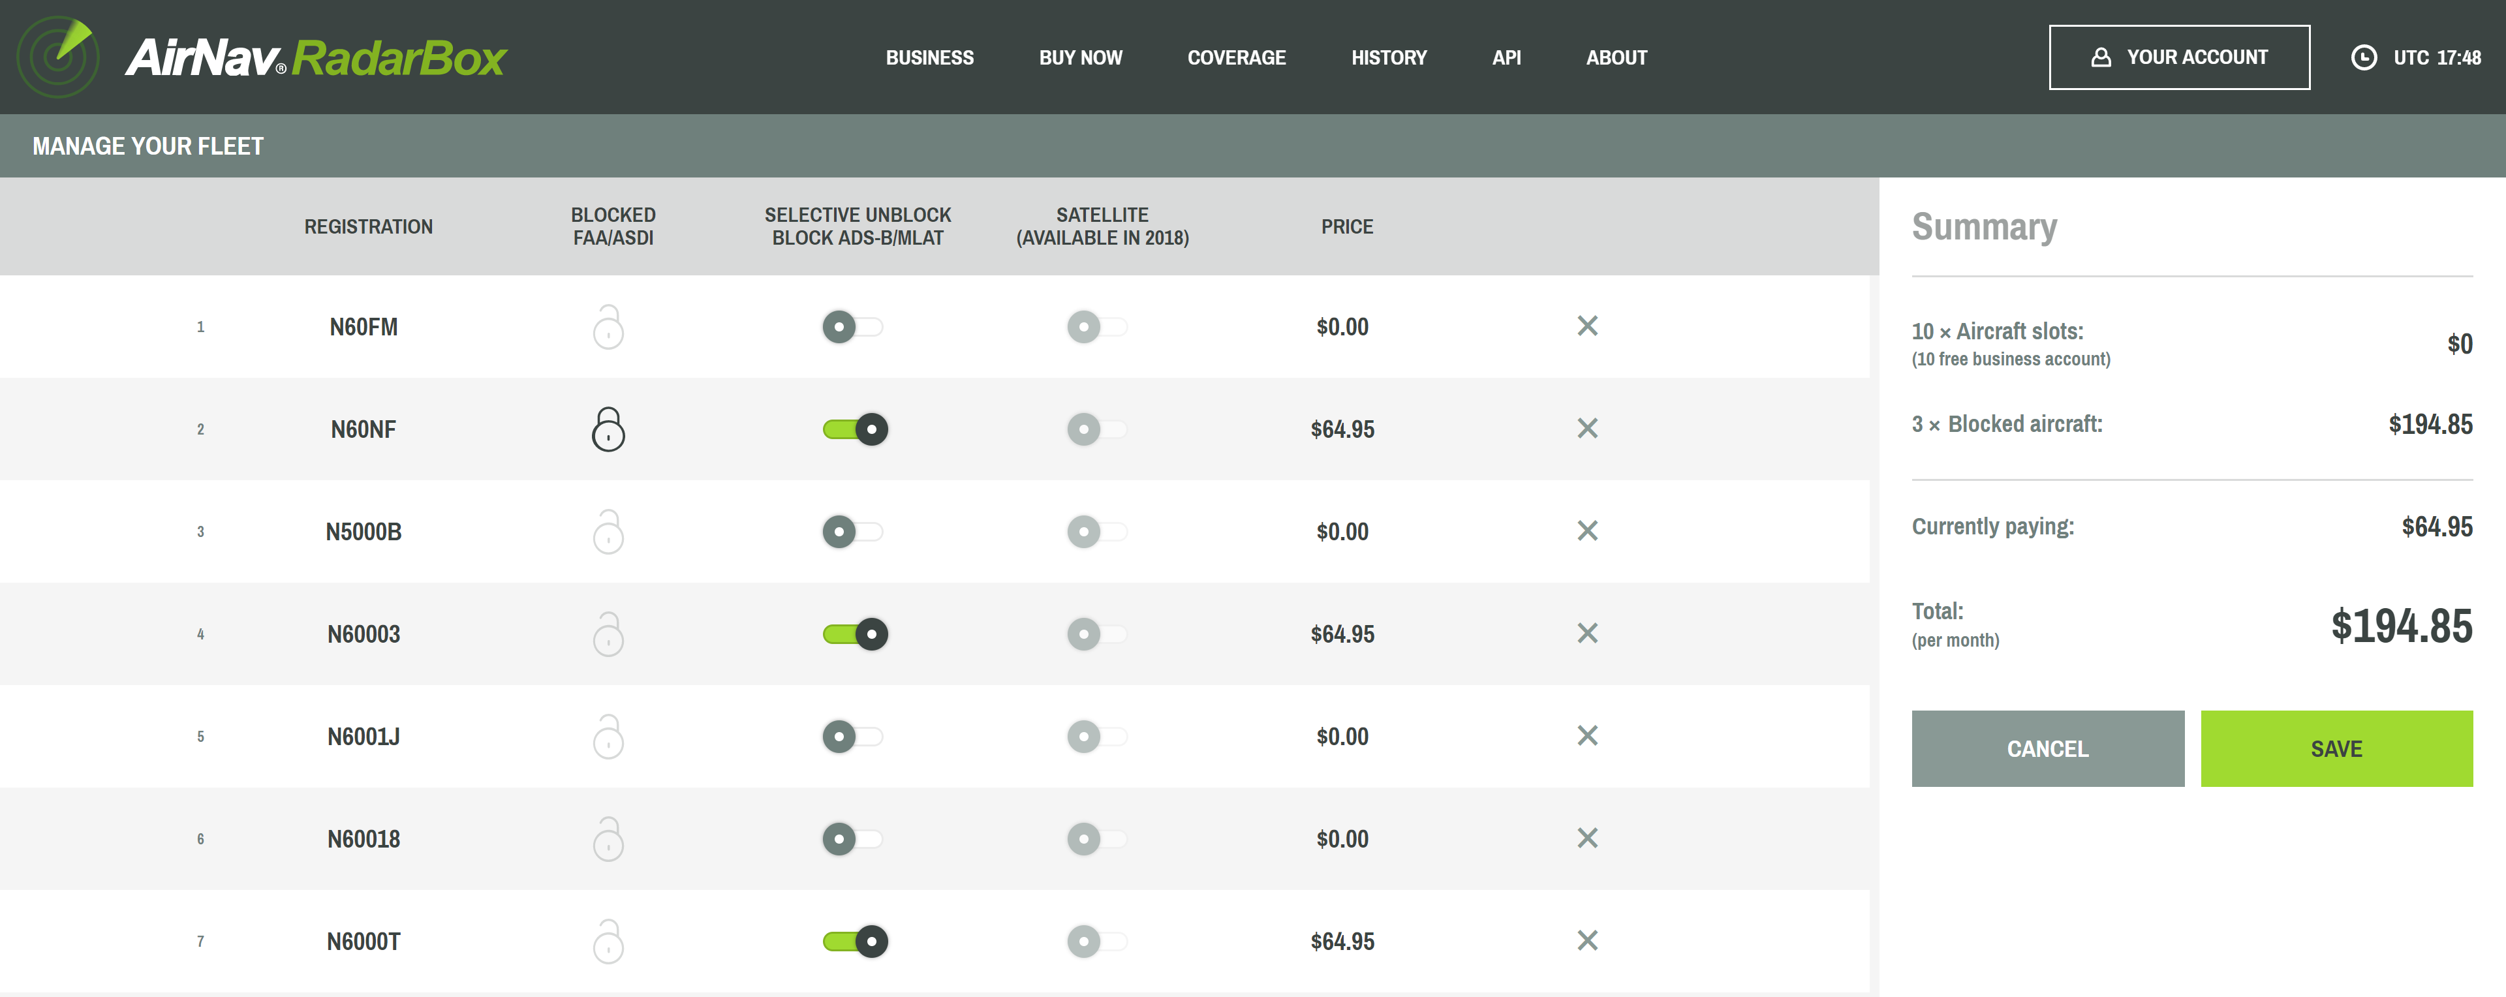2506x997 pixels.
Task: Enable selective unblock for N60FM
Action: [852, 327]
